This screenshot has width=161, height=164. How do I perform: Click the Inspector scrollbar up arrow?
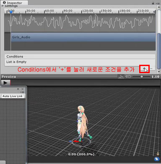(x=159, y=7)
